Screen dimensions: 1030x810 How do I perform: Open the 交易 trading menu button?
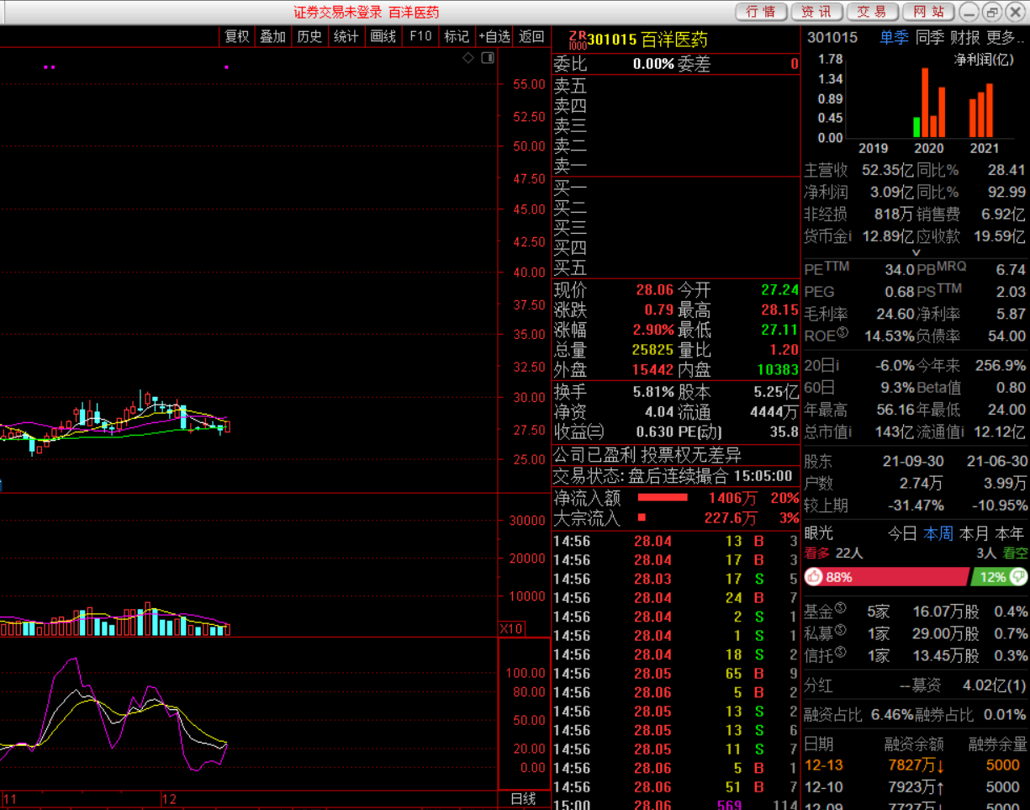coord(872,12)
